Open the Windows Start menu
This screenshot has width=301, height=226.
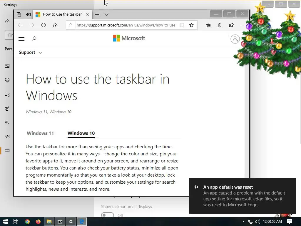point(5,222)
